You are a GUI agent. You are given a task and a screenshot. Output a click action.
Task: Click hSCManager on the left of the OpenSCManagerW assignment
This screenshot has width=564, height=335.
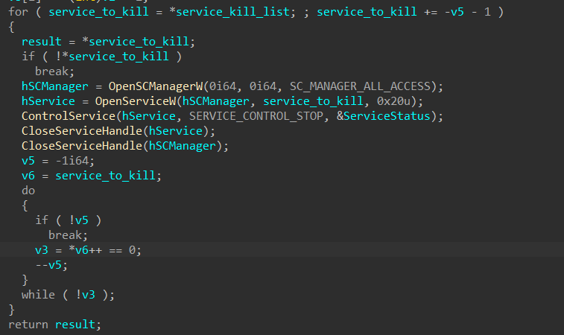[x=54, y=86]
